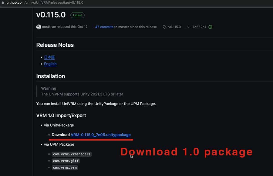Open the English release notes link
The height and width of the screenshot is (176, 273).
[50, 64]
